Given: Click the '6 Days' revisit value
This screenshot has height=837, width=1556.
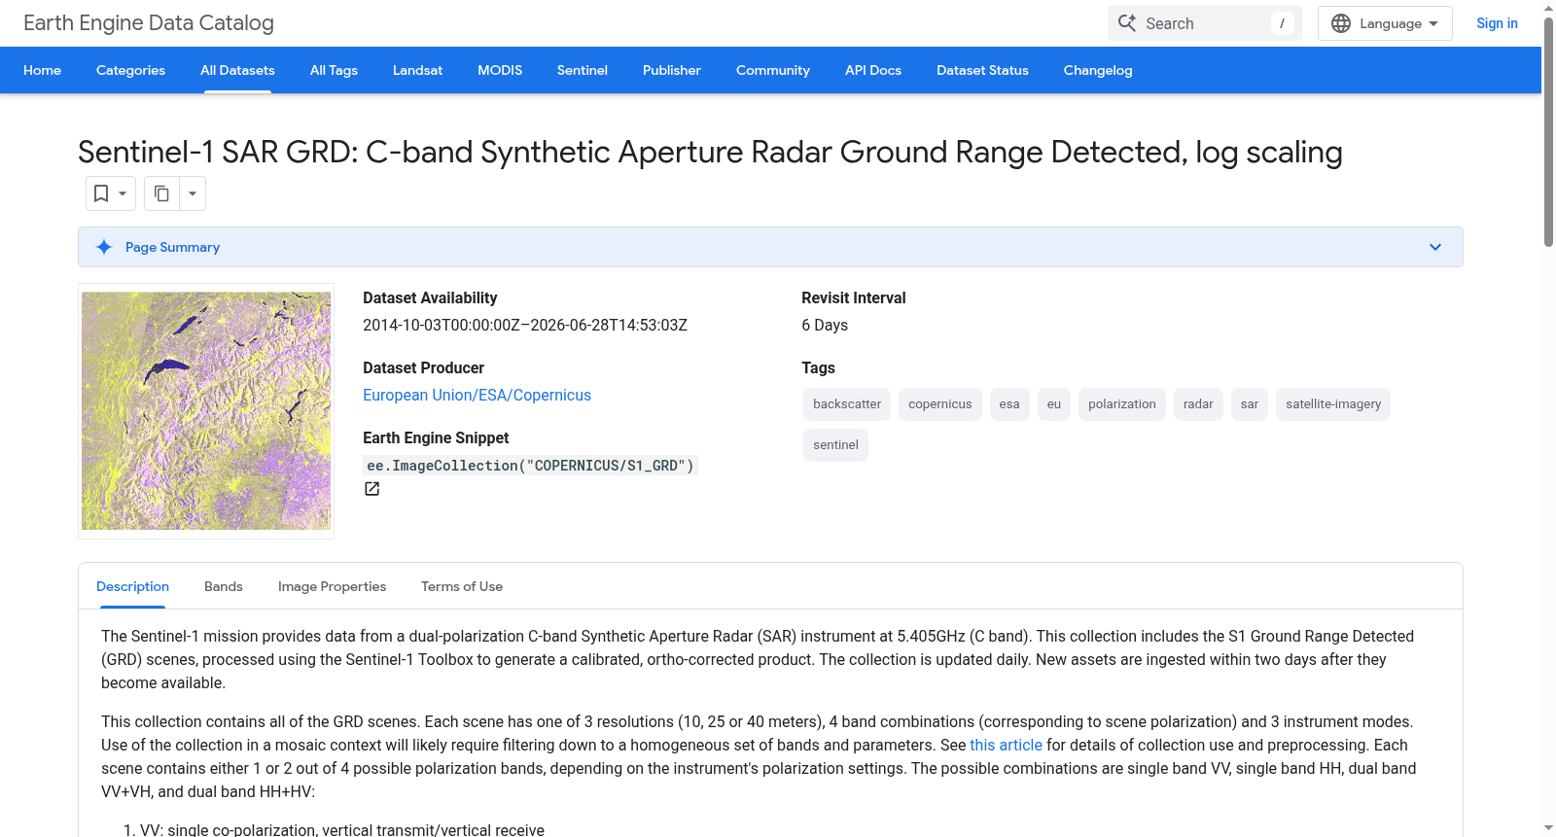Looking at the screenshot, I should pos(825,325).
